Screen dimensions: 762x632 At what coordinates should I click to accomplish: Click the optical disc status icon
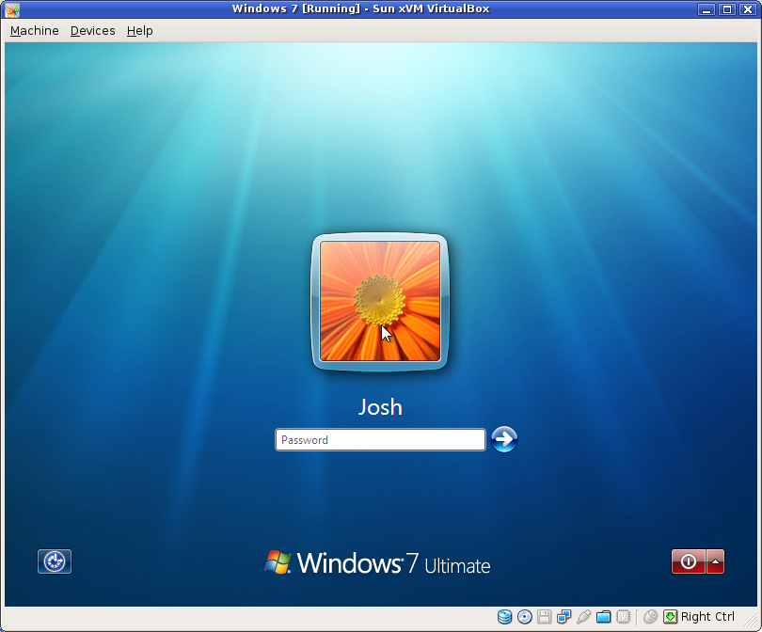pyautogui.click(x=525, y=617)
